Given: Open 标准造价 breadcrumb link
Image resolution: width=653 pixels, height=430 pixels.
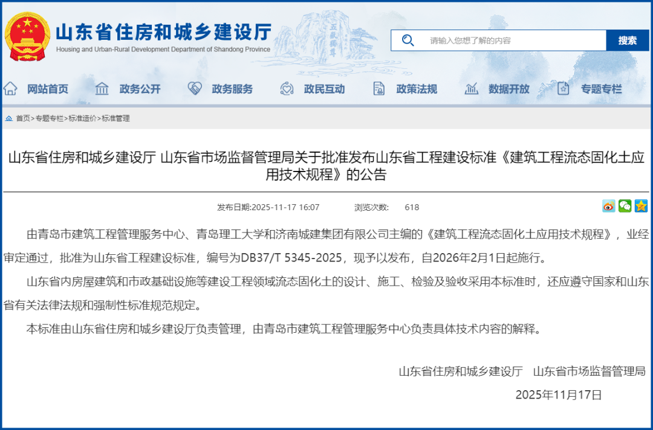Looking at the screenshot, I should pos(82,118).
